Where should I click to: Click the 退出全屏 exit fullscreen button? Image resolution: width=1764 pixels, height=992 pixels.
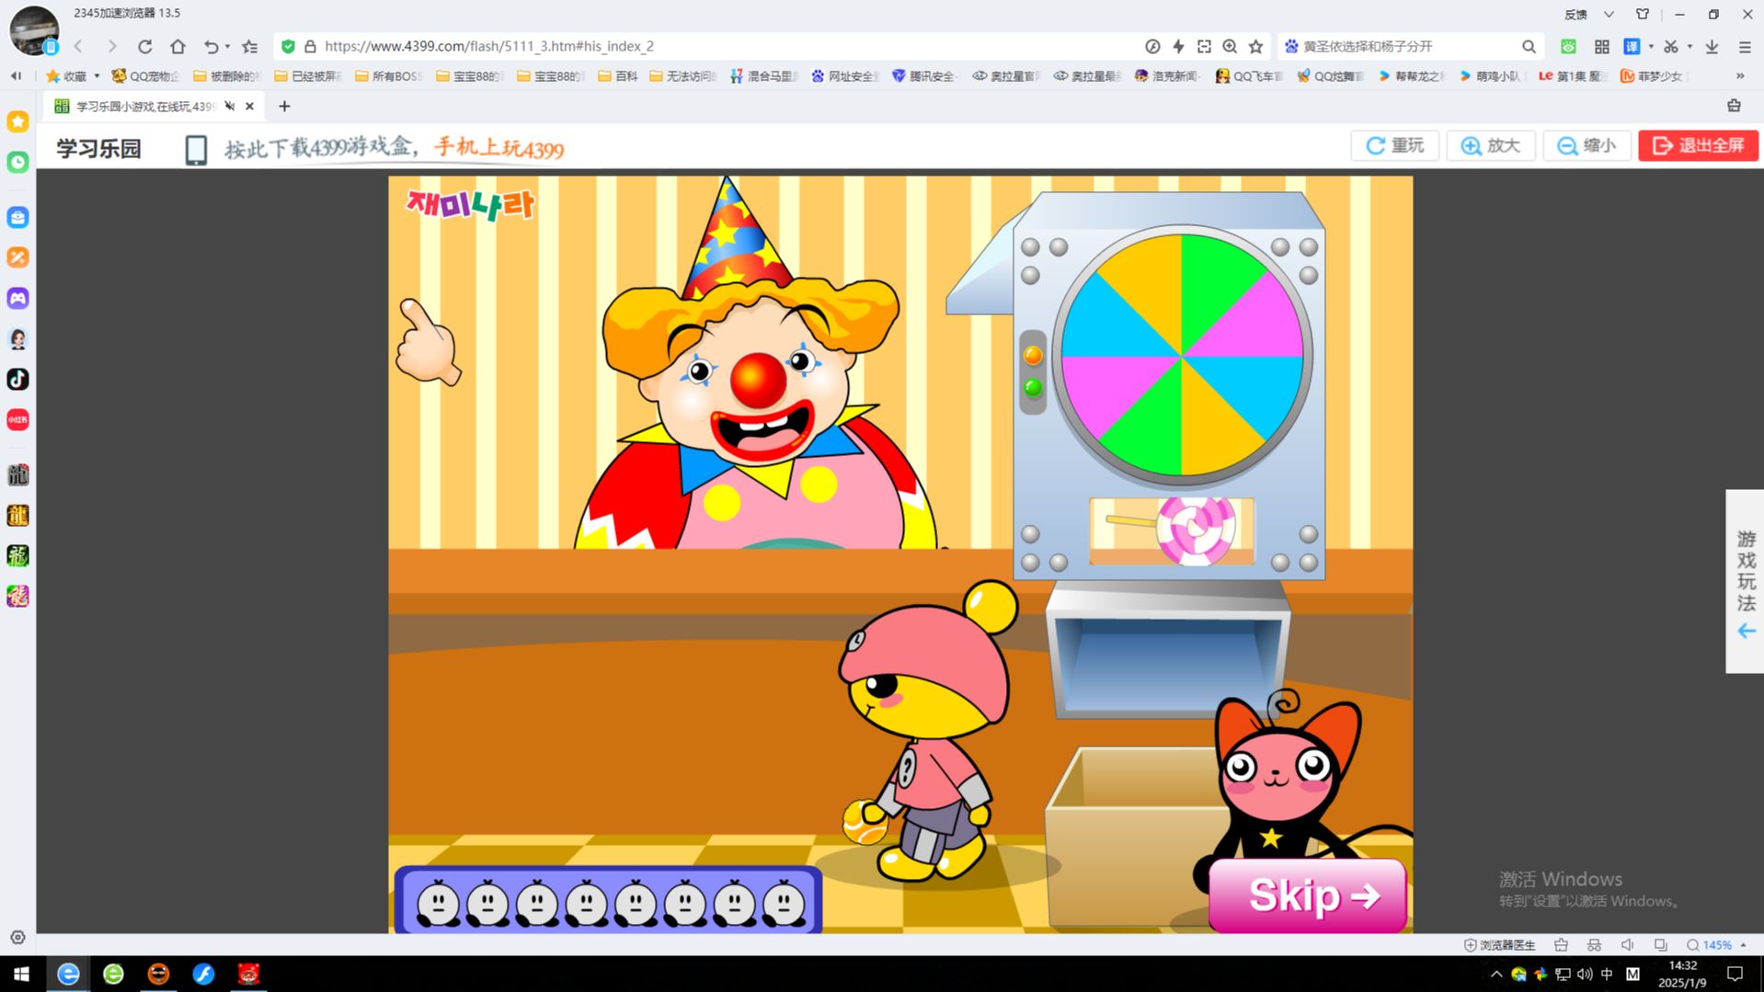(1698, 145)
